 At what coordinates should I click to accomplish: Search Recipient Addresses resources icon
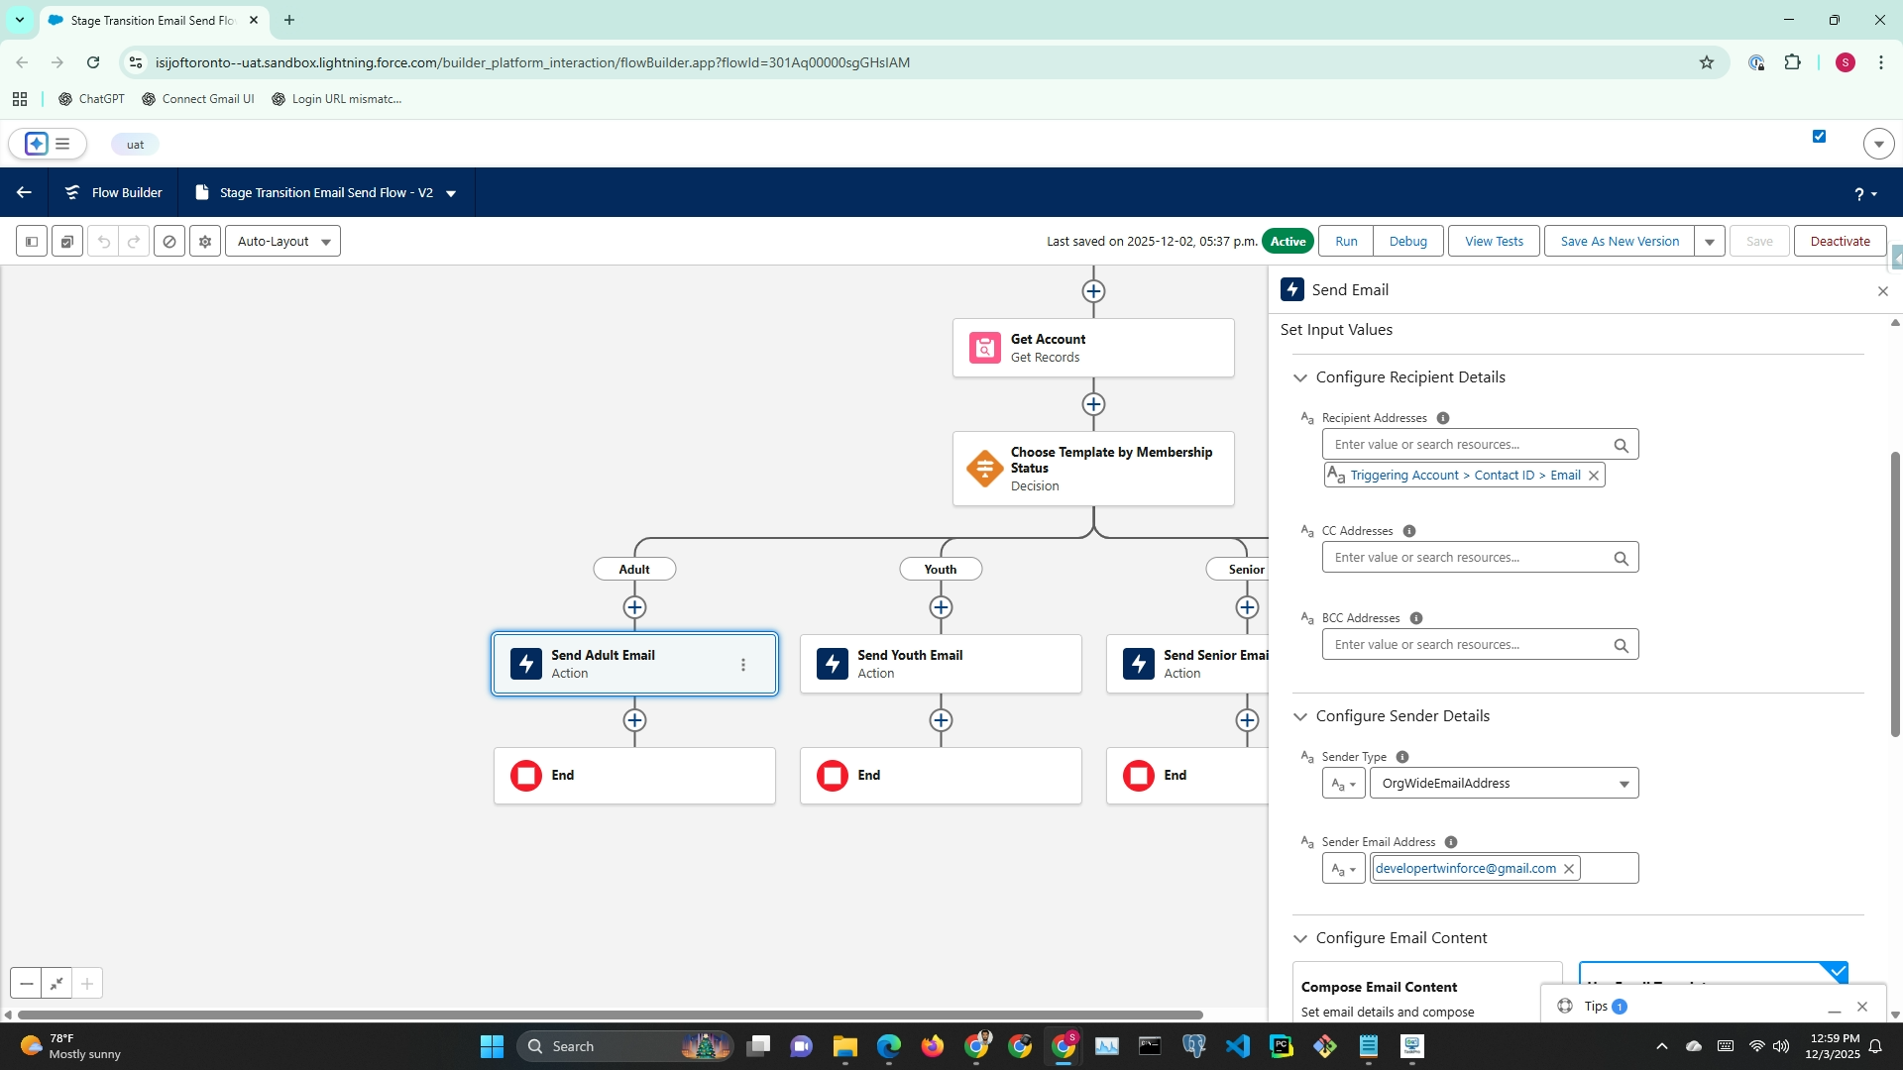(1621, 445)
